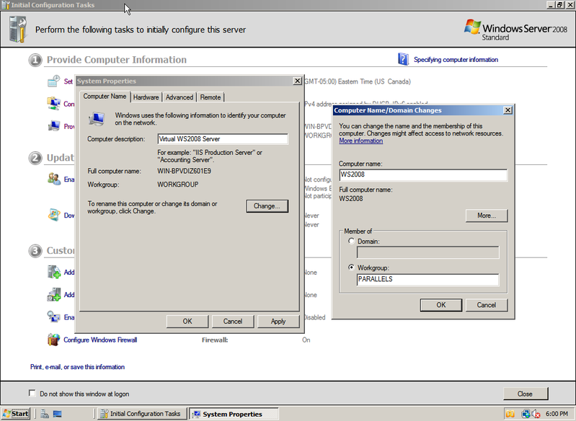Viewport: 576px width, 421px height.
Task: Confirm Computer Name/Domain Changes with OK
Action: pyautogui.click(x=440, y=305)
